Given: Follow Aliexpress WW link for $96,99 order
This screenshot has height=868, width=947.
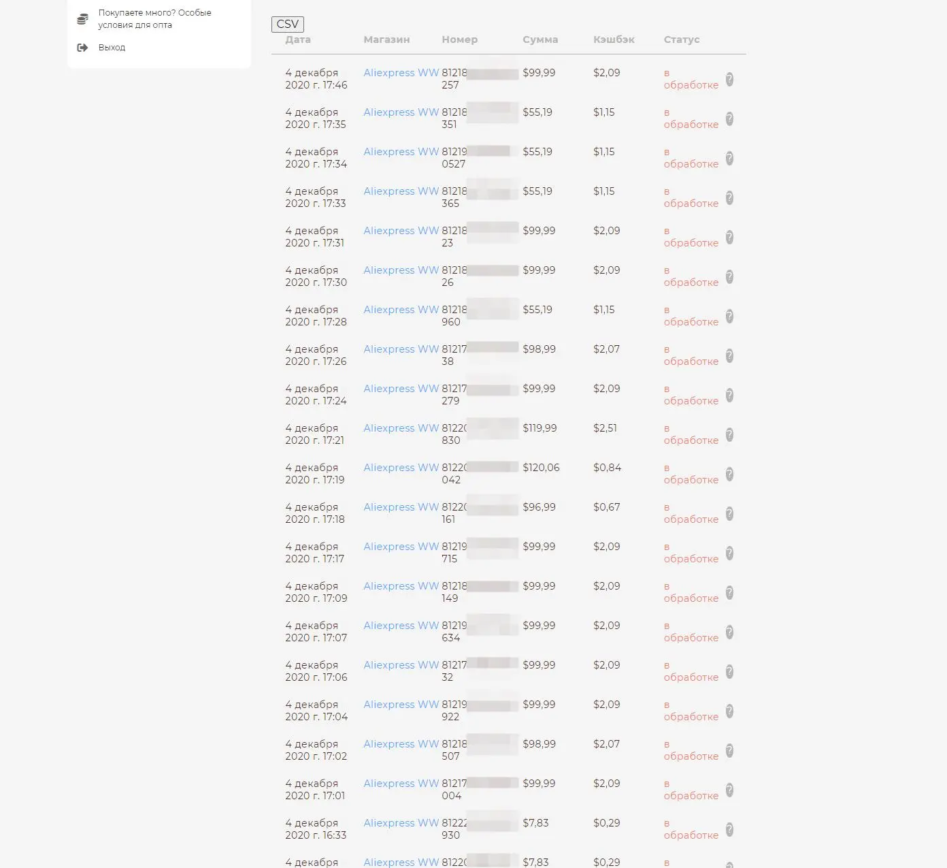Looking at the screenshot, I should (x=401, y=507).
